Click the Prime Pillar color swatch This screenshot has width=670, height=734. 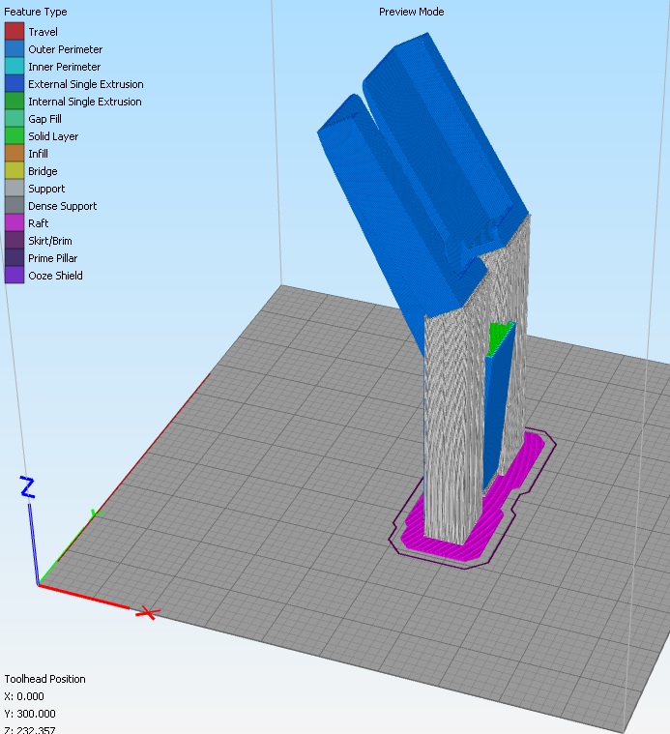[x=15, y=257]
